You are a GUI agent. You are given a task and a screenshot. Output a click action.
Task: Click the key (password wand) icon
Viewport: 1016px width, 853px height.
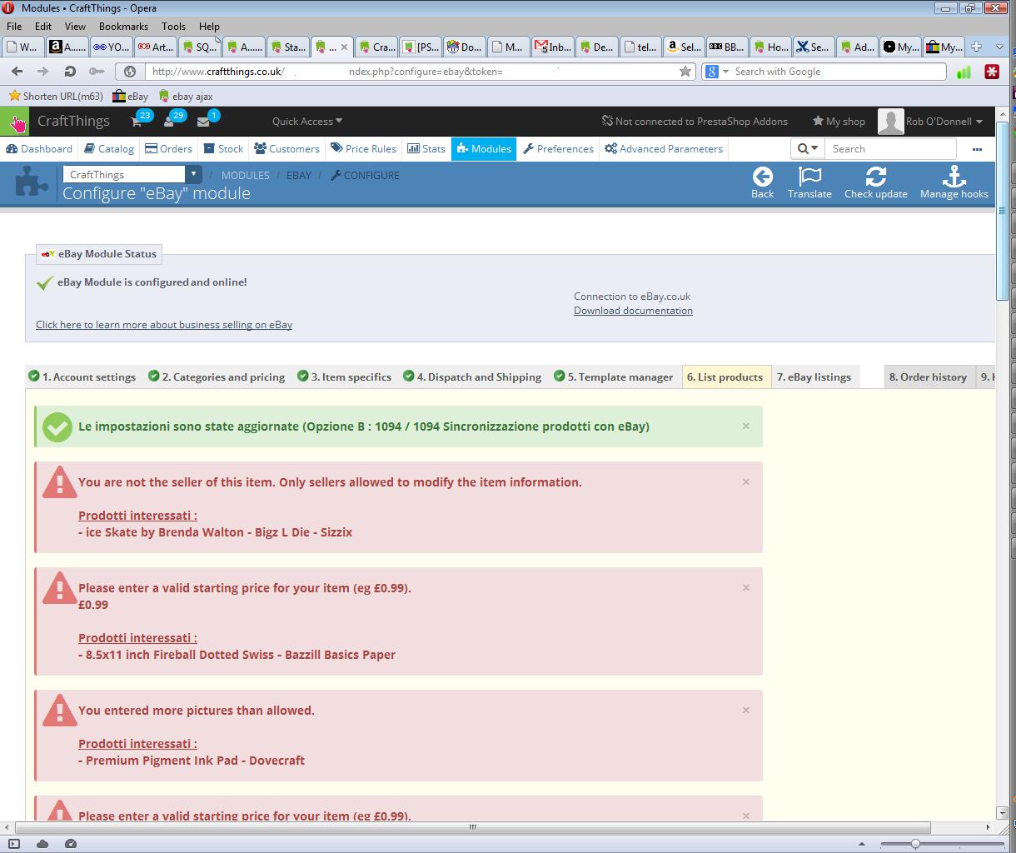97,72
